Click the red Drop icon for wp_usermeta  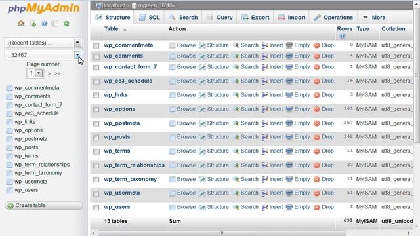pos(316,193)
